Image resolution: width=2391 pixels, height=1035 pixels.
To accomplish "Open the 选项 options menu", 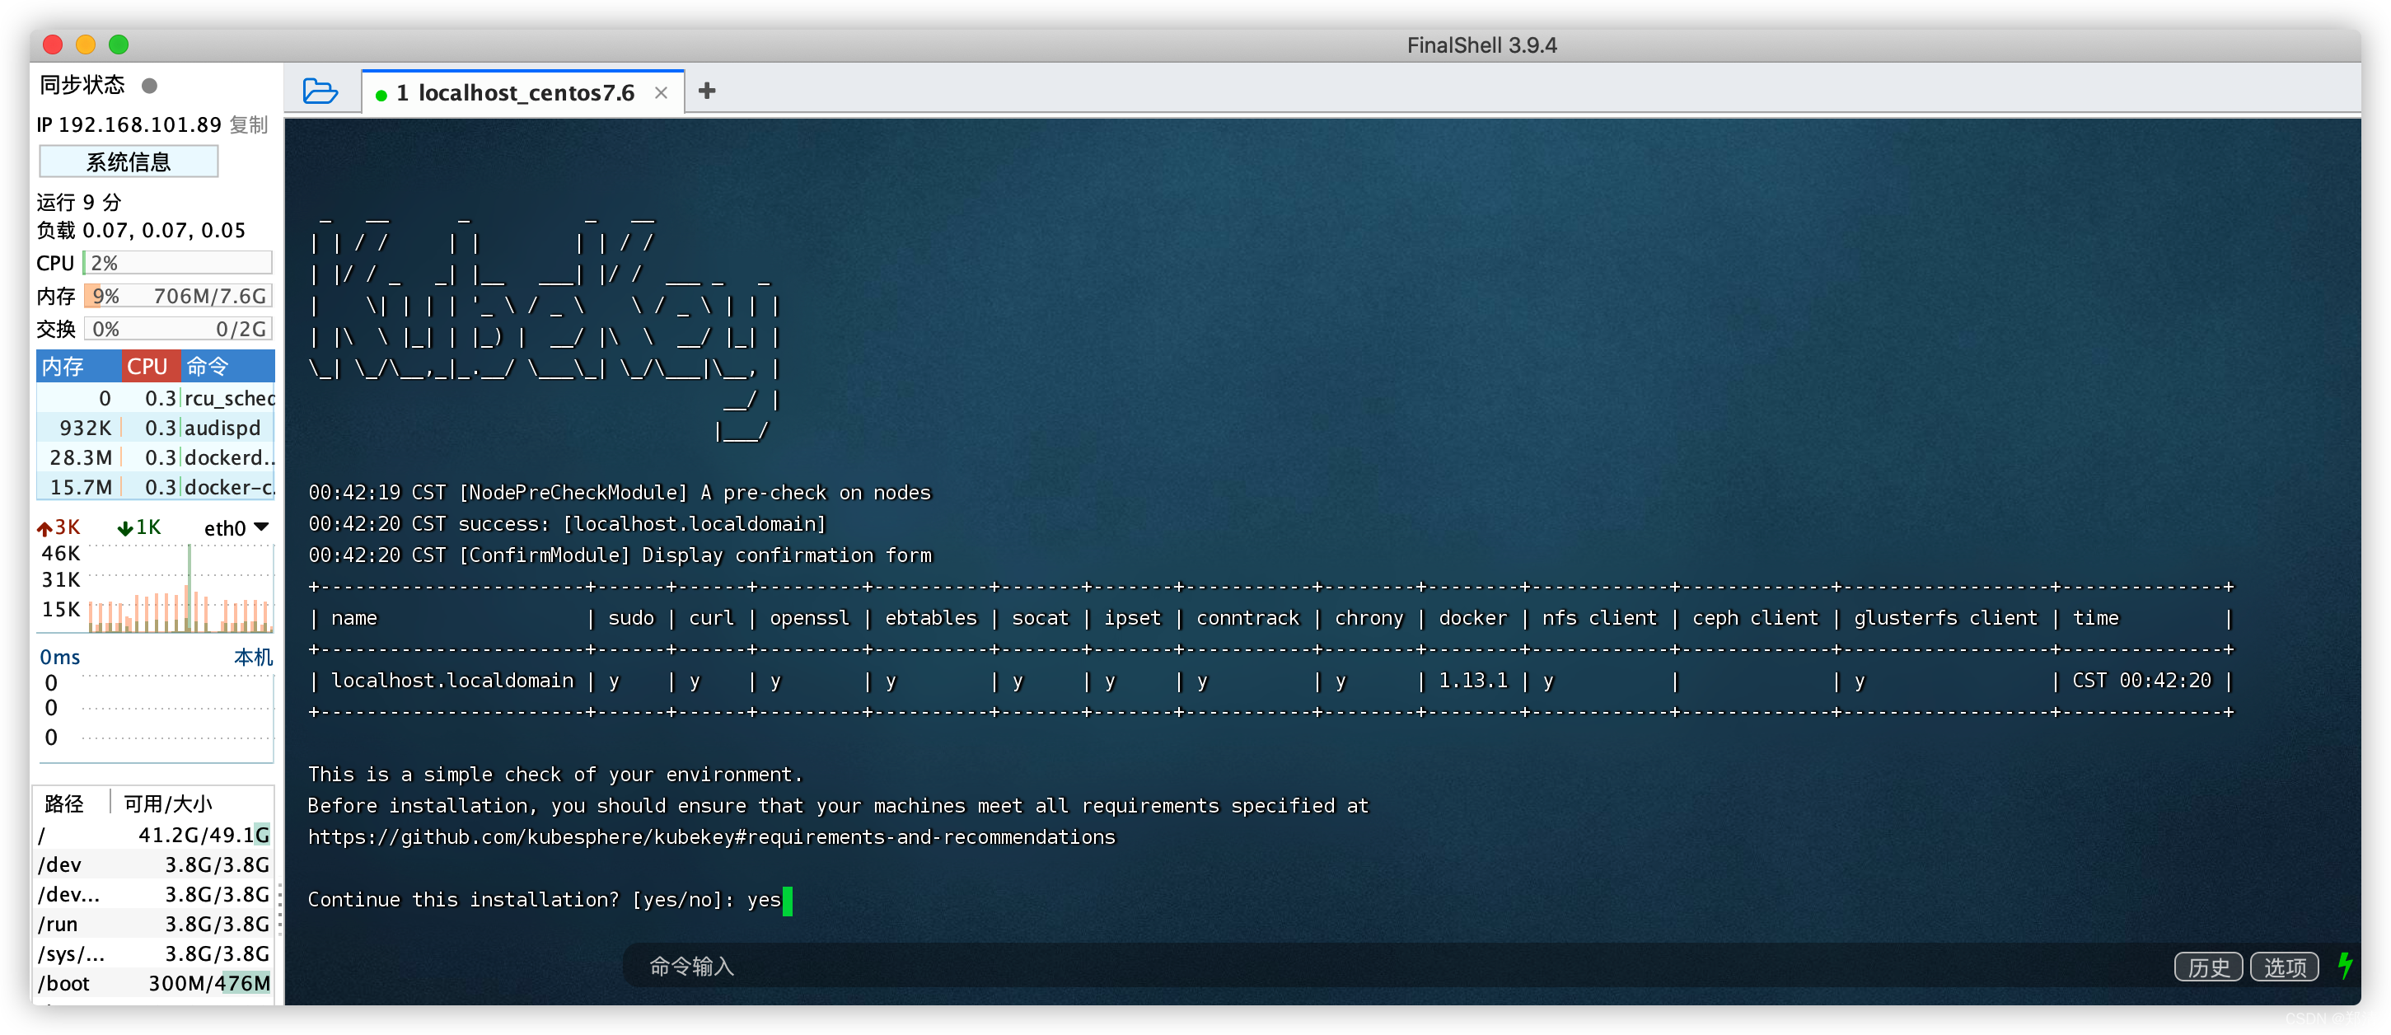I will click(2283, 967).
